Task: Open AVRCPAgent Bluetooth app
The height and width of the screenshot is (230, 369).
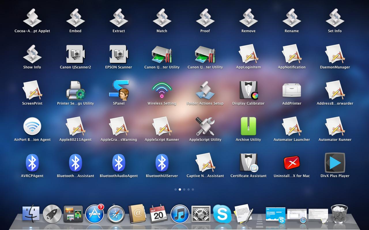Action: pos(32,163)
